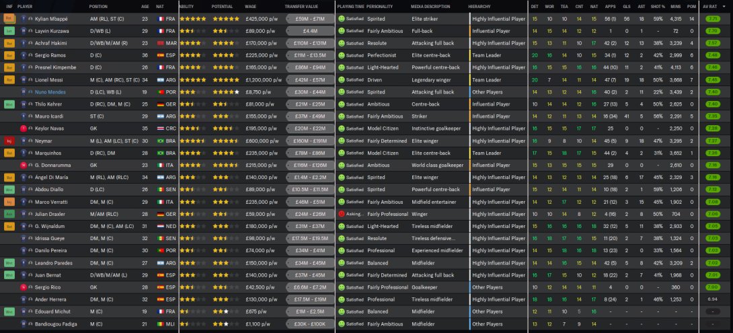
Task: Click the "Perfectionist" personality cell
Action: tap(381, 55)
